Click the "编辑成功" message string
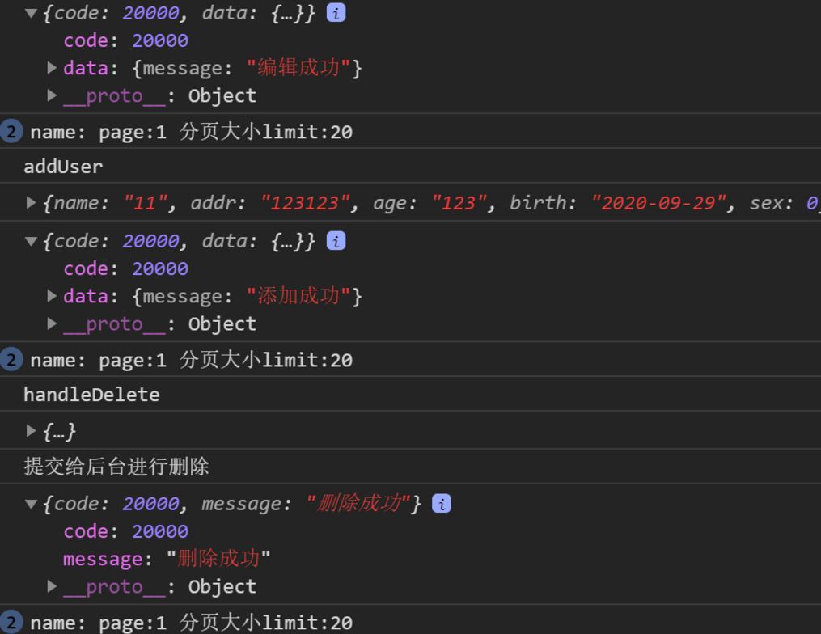This screenshot has width=821, height=634. coord(298,68)
